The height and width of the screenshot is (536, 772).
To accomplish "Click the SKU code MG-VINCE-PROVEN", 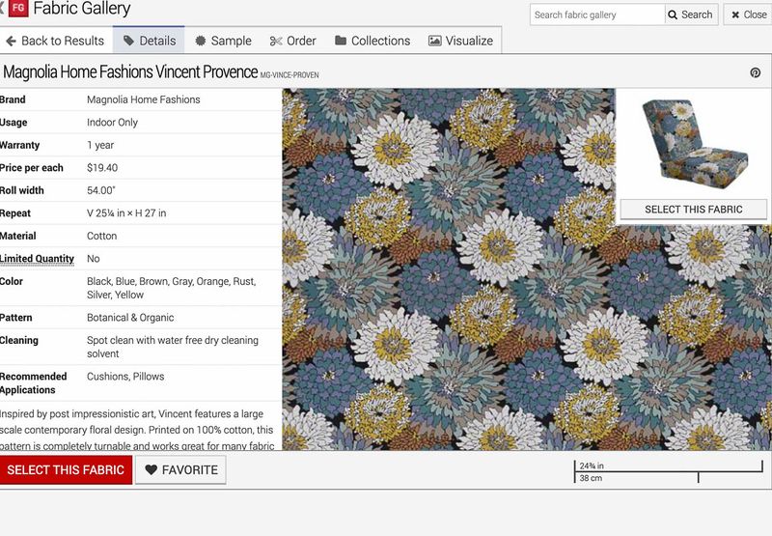I will (x=289, y=75).
